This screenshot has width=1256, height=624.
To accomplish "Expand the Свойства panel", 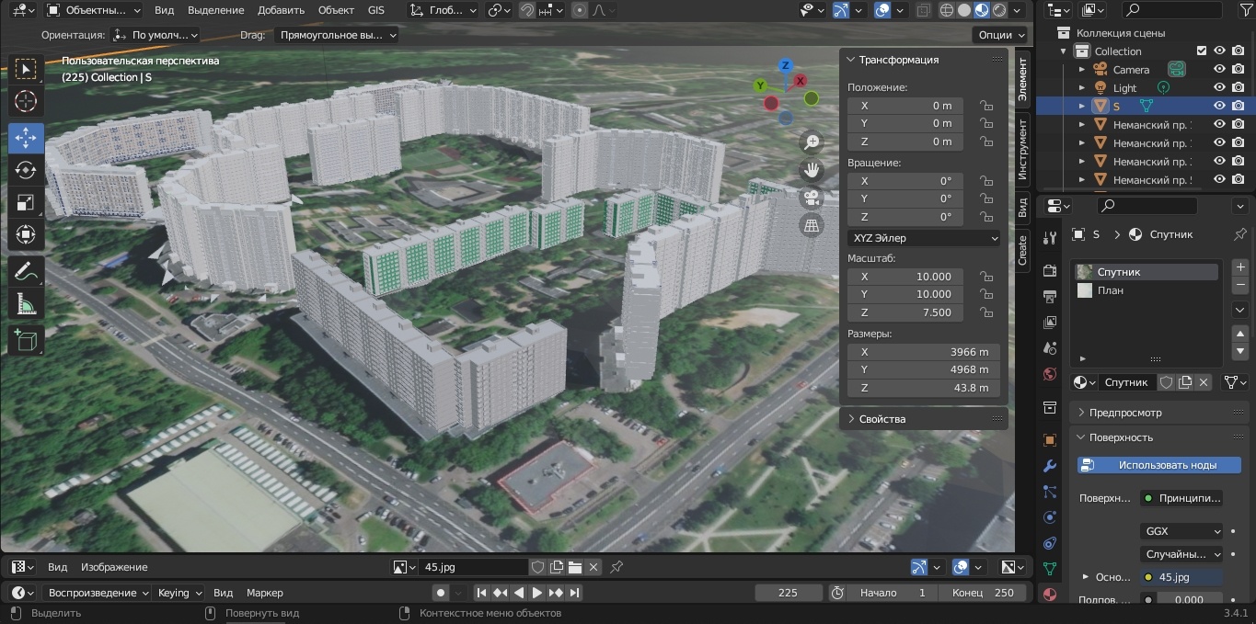I will click(882, 419).
